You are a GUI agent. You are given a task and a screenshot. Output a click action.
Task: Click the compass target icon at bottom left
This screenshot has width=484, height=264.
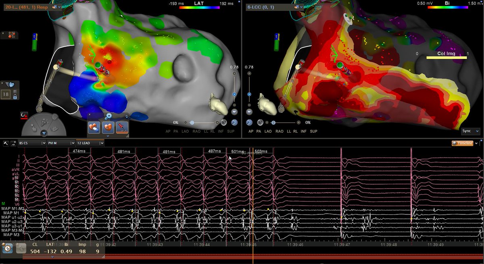6,249
